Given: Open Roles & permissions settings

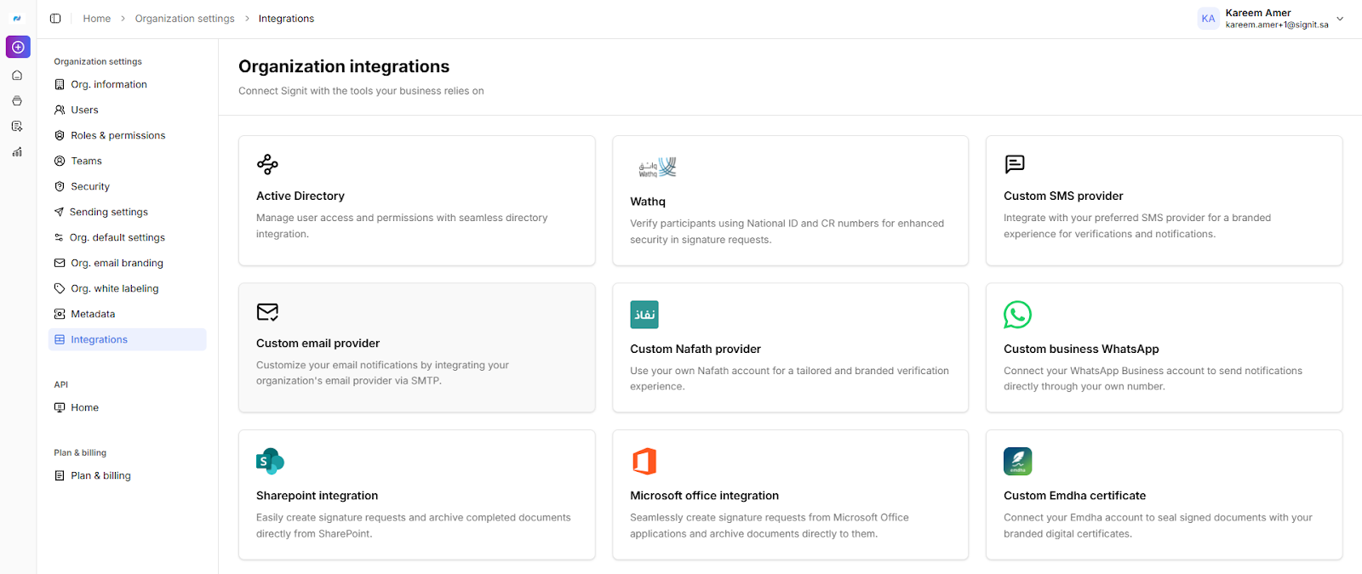Looking at the screenshot, I should tap(117, 135).
